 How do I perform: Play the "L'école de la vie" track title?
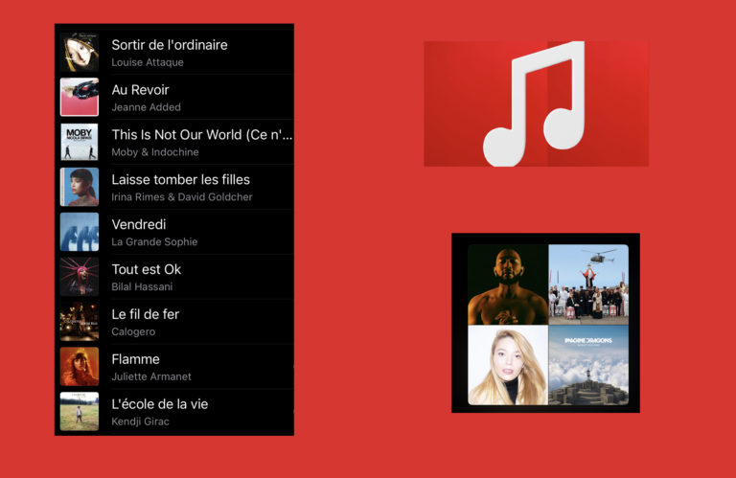(x=159, y=404)
